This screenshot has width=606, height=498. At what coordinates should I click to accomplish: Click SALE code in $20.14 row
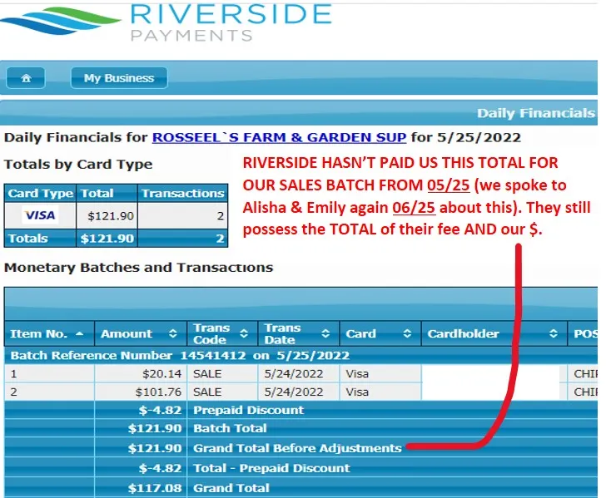tap(207, 373)
